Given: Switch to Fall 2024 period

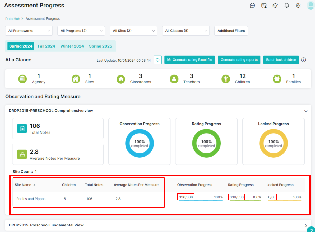Looking at the screenshot, I should point(47,46).
